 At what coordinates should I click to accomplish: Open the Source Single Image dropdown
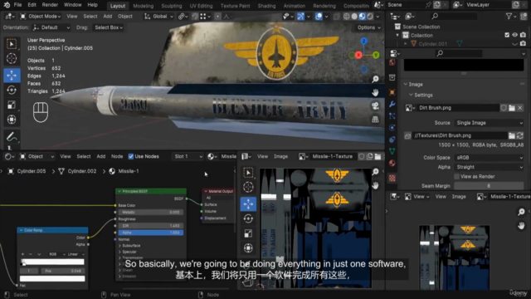(x=489, y=123)
